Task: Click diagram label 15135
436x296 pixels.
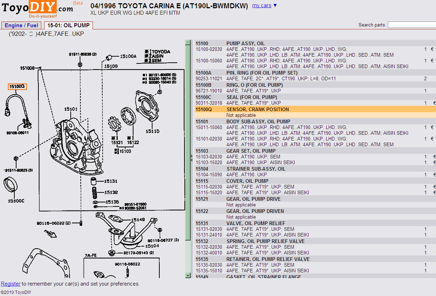Action: tap(112, 202)
